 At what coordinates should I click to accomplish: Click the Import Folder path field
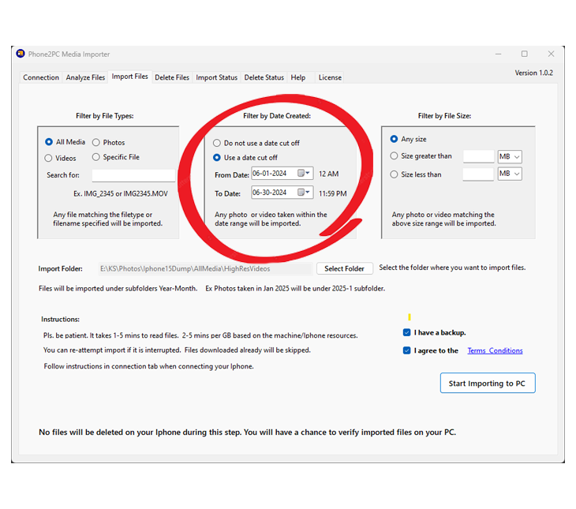click(x=205, y=268)
